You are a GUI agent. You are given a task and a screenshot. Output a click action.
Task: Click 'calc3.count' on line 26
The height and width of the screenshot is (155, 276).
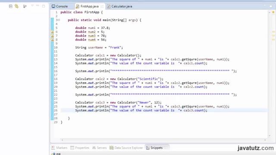pyautogui.click(x=194, y=110)
